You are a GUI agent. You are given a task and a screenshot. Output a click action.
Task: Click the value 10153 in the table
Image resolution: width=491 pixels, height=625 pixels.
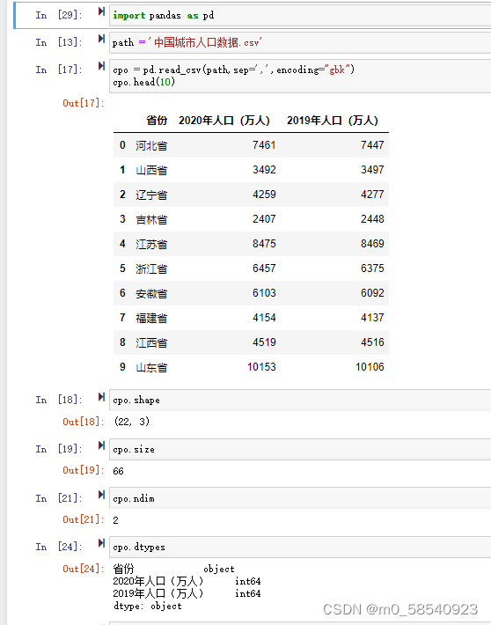click(x=261, y=367)
